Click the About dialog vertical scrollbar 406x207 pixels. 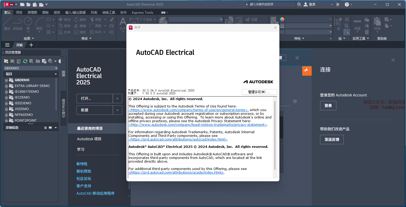tap(275, 135)
